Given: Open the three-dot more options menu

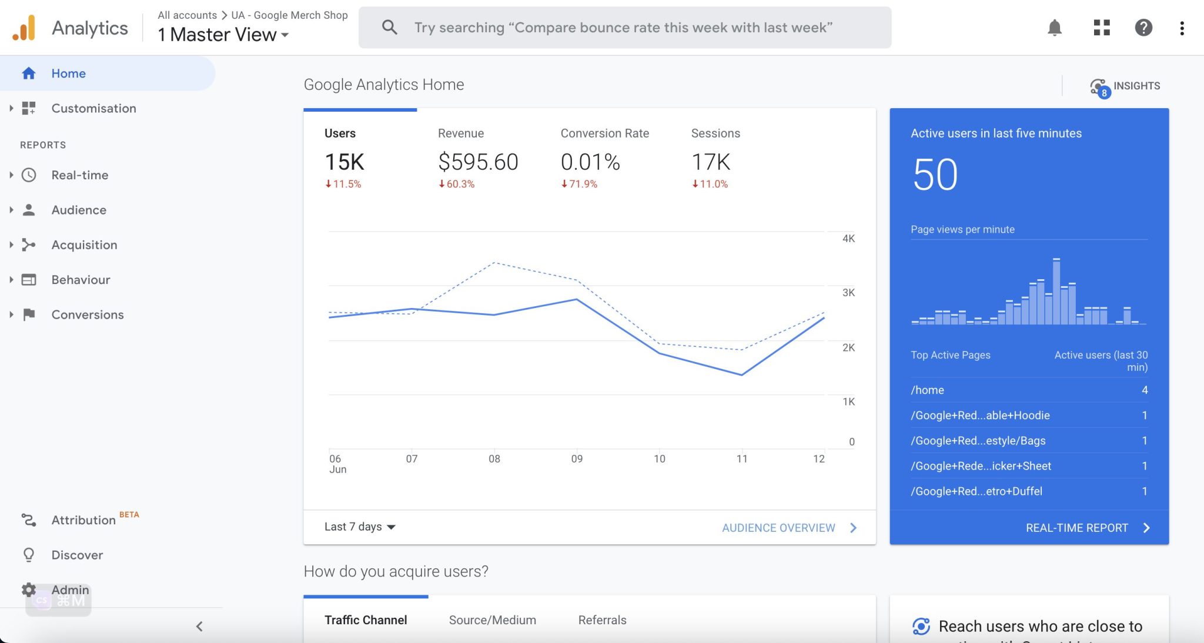Looking at the screenshot, I should [1182, 28].
